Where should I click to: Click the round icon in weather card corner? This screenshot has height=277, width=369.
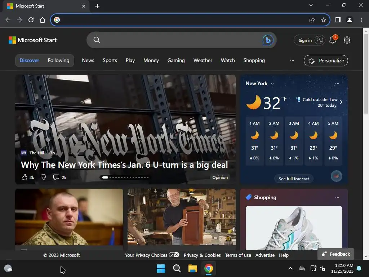pyautogui.click(x=337, y=176)
